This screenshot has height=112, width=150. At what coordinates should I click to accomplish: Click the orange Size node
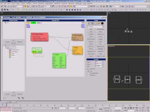[77, 50]
